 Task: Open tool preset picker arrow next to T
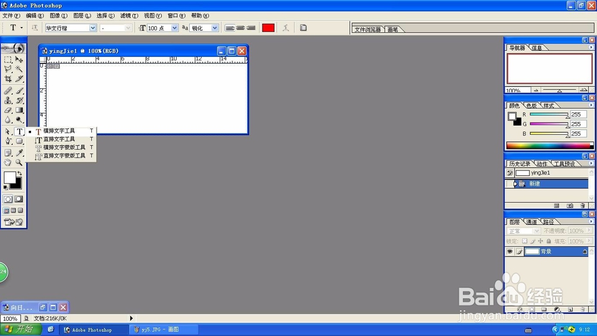coord(21,28)
